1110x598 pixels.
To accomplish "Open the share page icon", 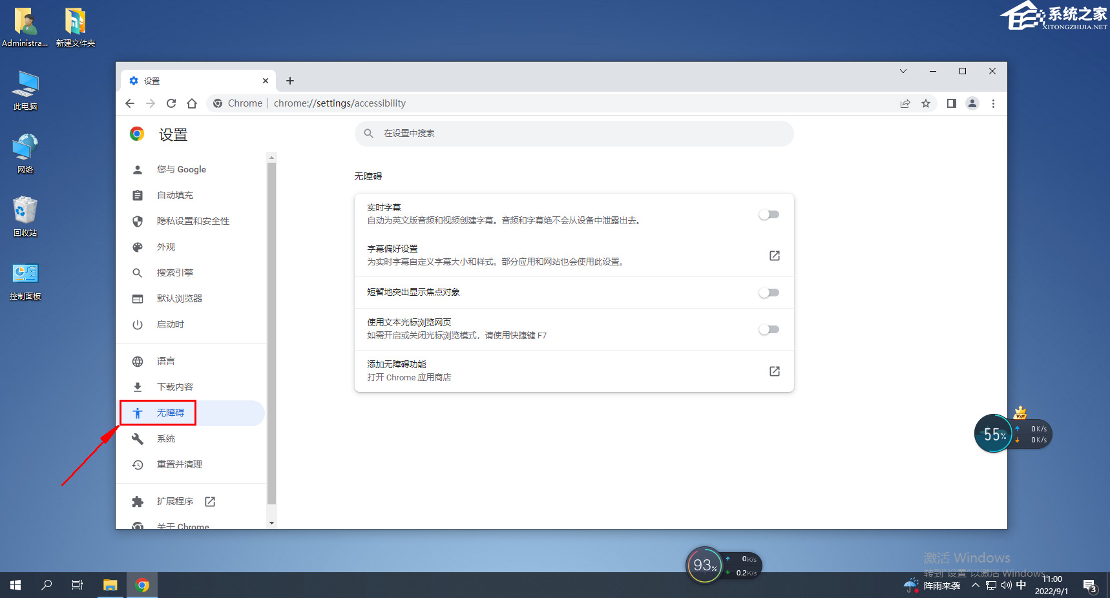I will (905, 103).
